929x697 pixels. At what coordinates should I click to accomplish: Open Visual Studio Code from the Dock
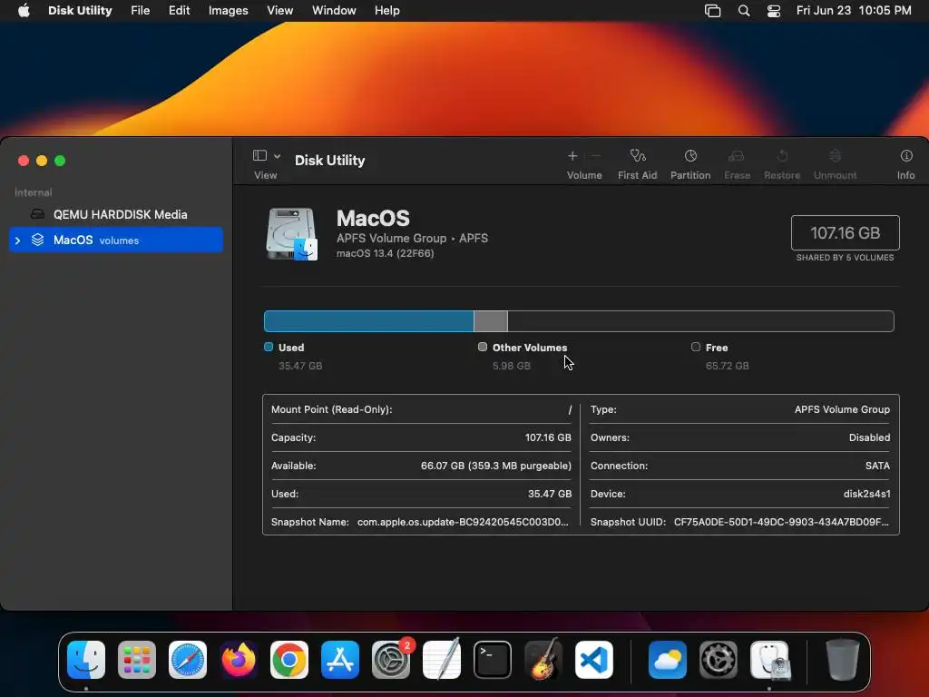(x=594, y=660)
